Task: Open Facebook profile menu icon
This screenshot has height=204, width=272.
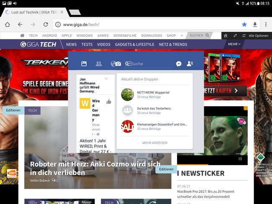Action: [x=190, y=64]
